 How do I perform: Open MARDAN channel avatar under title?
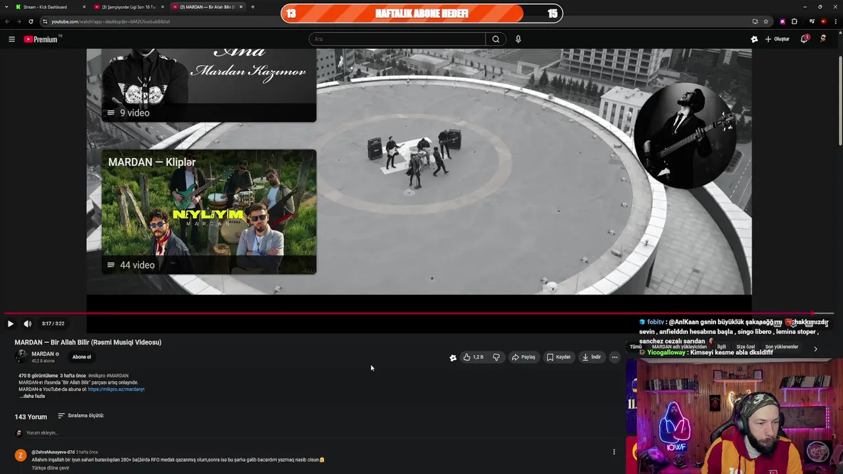(21, 357)
